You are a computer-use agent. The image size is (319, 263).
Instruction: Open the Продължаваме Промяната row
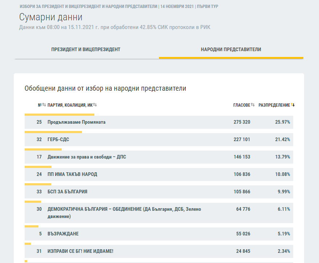pos(77,122)
